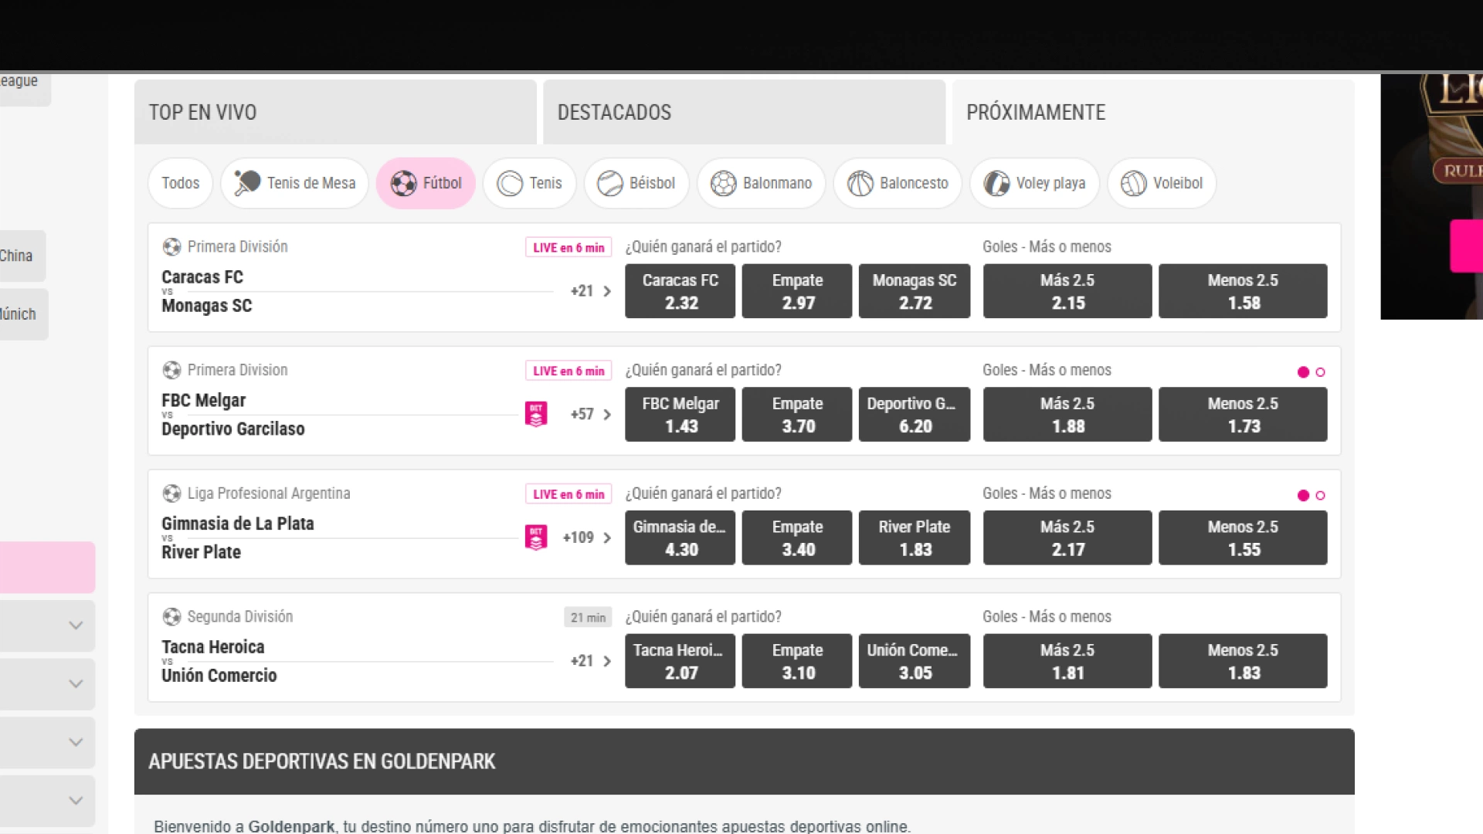Image resolution: width=1483 pixels, height=834 pixels.
Task: Expand +57 markets for FBC Melgar match
Action: [x=591, y=415]
